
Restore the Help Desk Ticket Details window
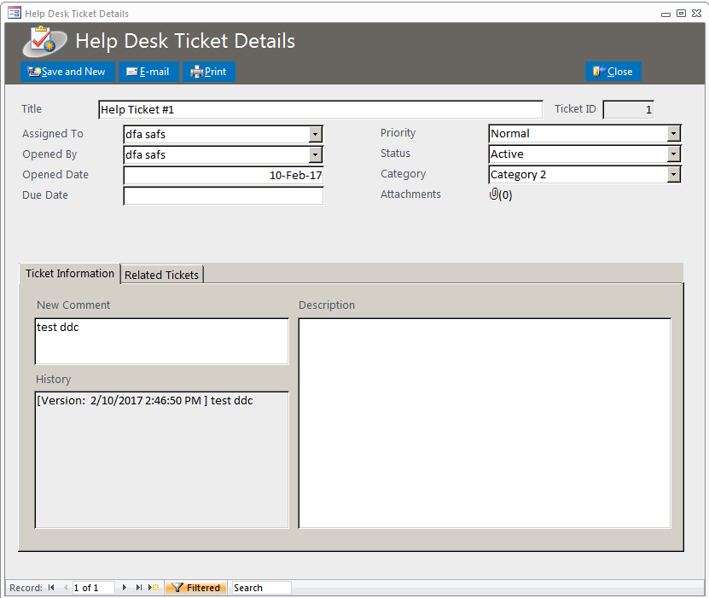(681, 14)
